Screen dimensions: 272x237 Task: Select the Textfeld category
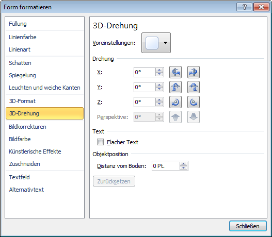pyautogui.click(x=44, y=177)
